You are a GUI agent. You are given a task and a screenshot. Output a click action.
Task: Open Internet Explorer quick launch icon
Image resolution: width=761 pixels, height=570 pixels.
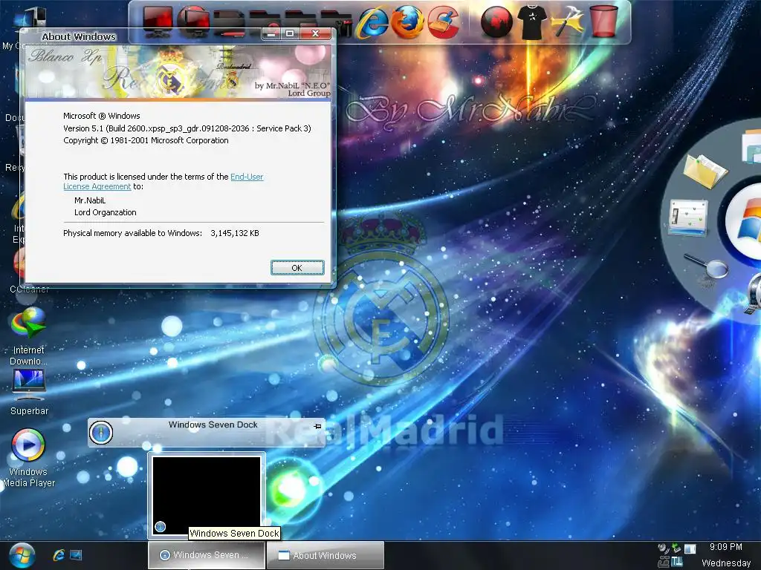tap(59, 555)
